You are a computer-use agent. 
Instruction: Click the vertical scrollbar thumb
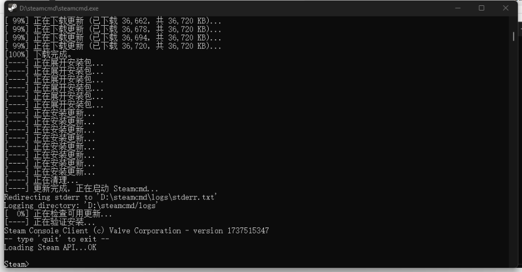[513, 36]
